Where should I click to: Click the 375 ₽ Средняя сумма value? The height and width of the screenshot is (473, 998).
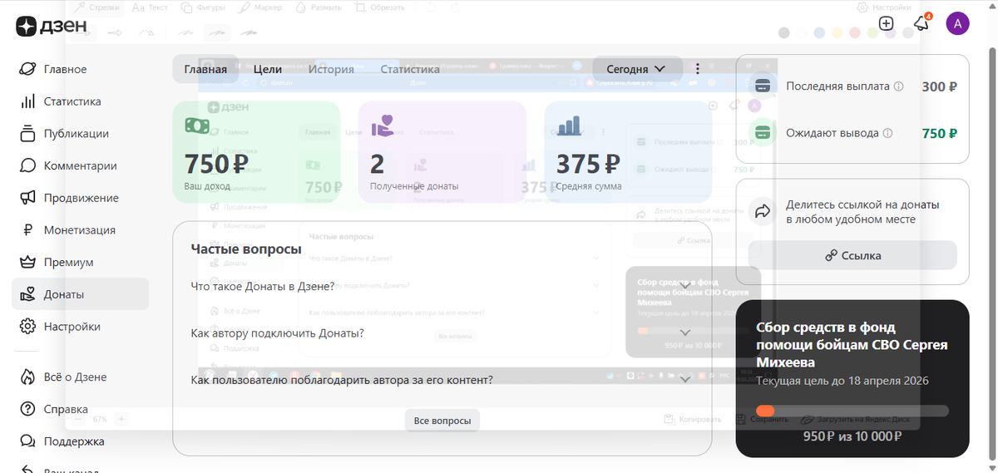pos(589,164)
